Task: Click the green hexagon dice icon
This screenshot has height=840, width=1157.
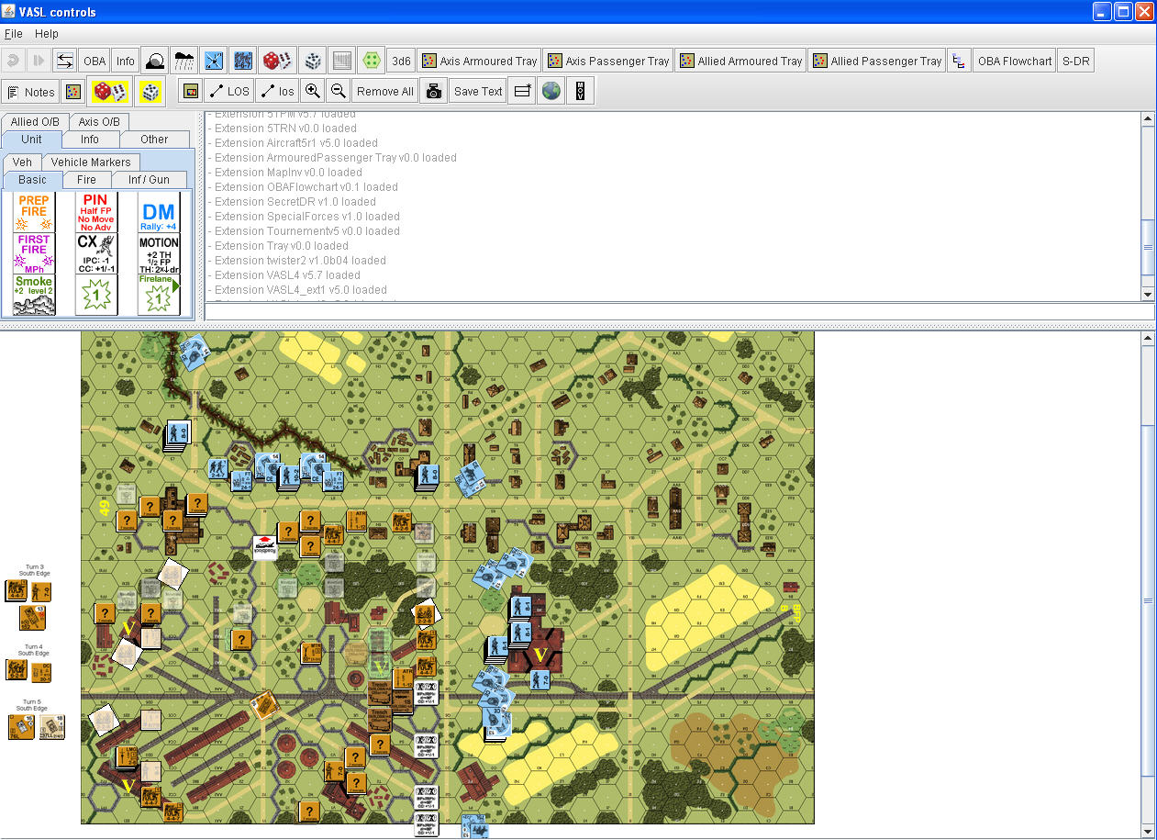Action: [371, 61]
